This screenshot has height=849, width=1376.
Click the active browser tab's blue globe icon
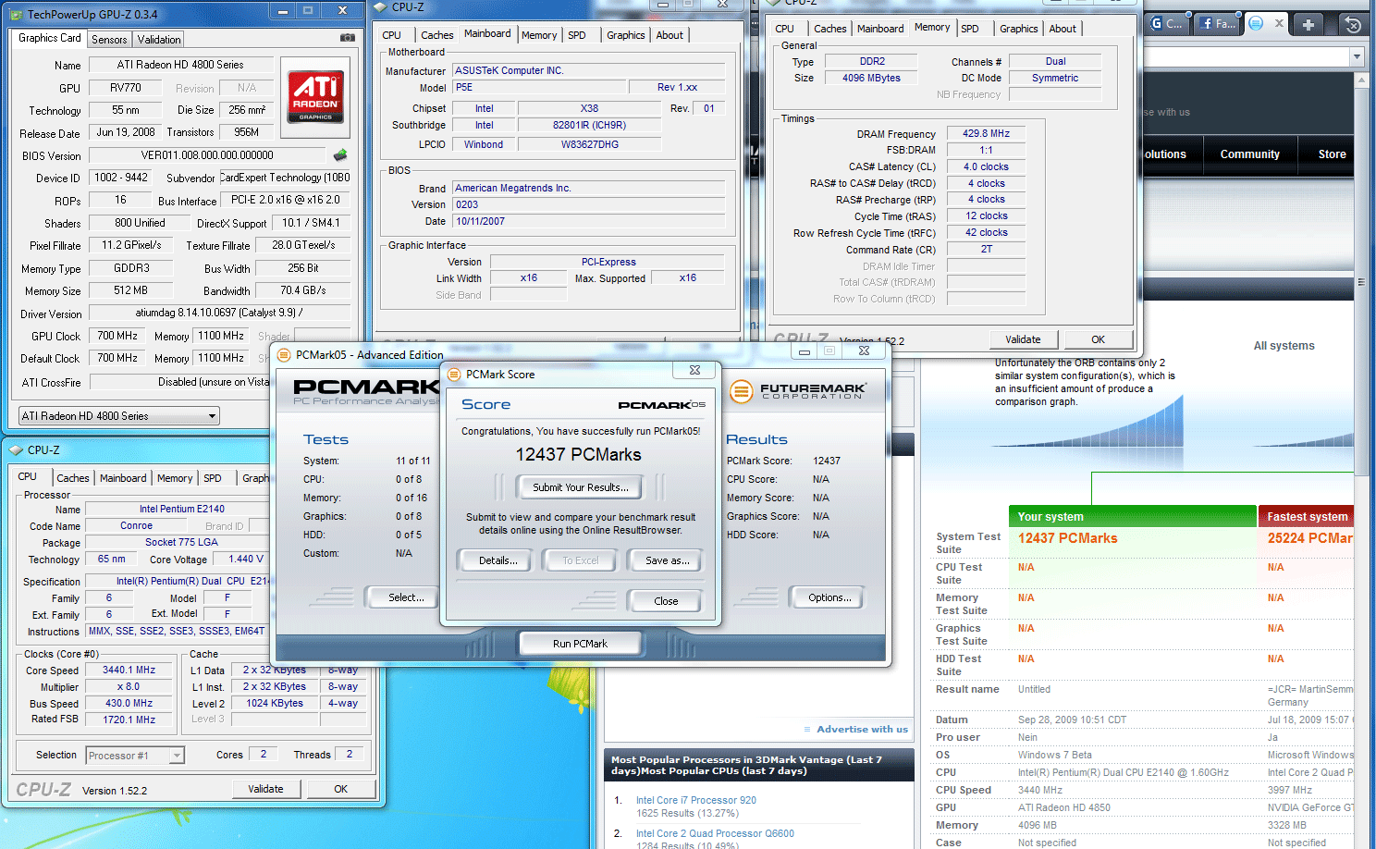(1256, 24)
